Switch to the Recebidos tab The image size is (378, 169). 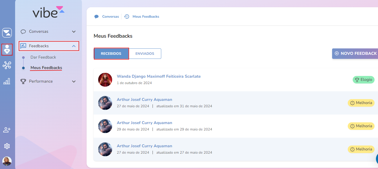click(x=111, y=54)
